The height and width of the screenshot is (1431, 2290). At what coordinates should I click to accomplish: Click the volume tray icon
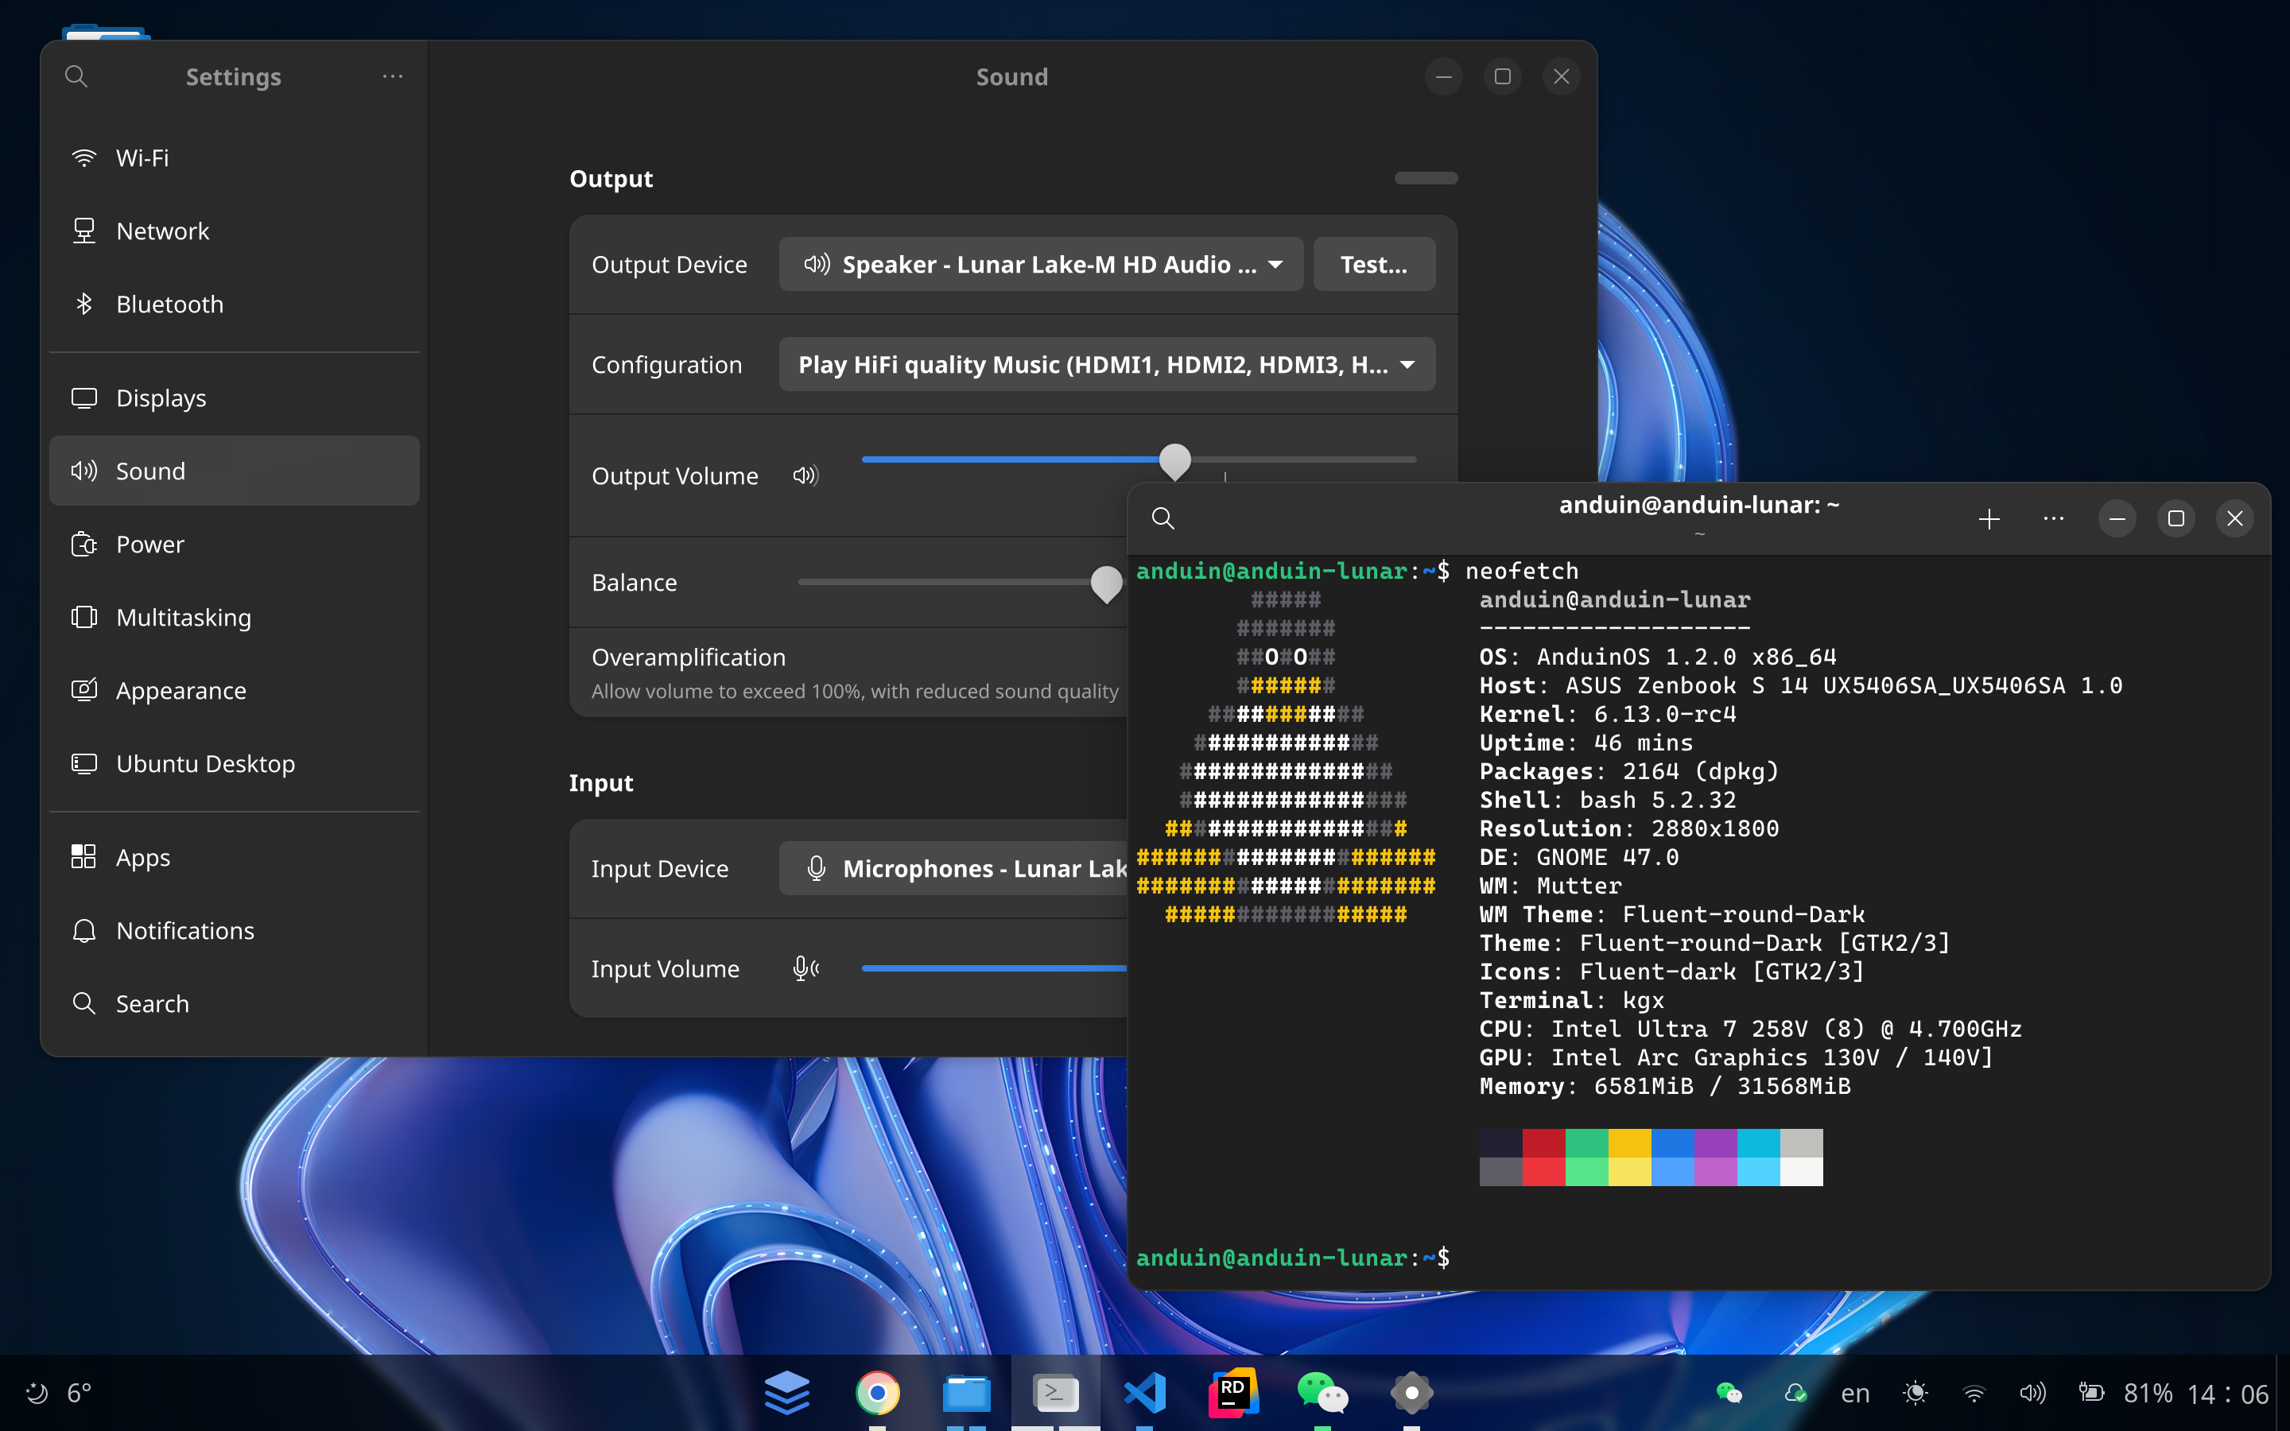coord(2032,1393)
